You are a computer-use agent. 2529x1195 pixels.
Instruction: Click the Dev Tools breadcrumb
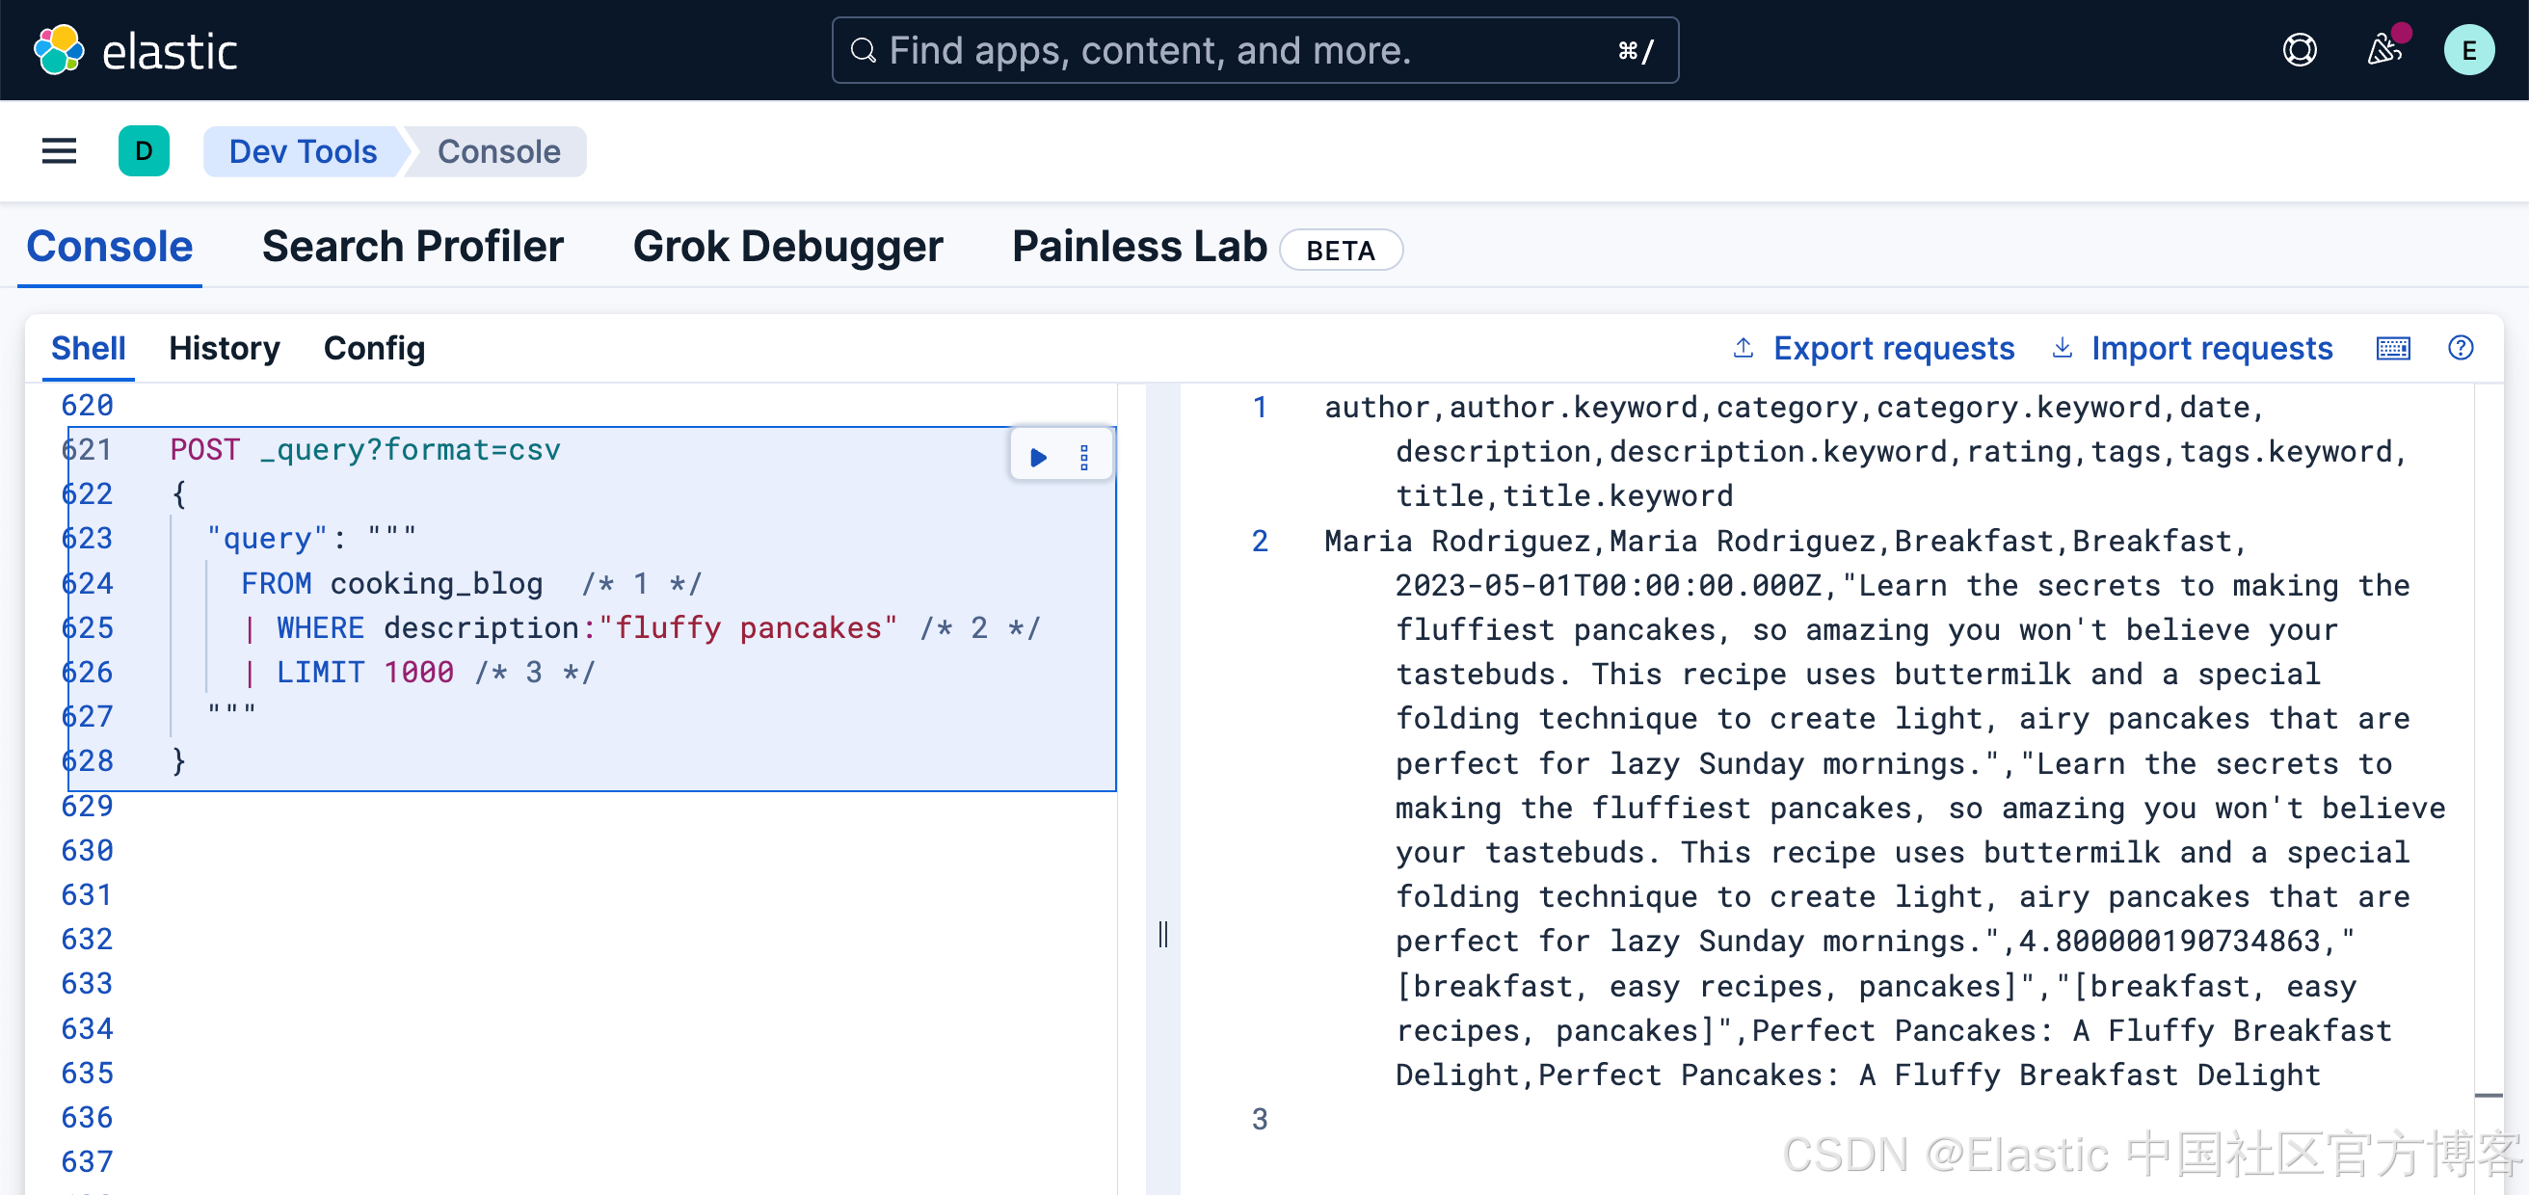click(x=303, y=151)
